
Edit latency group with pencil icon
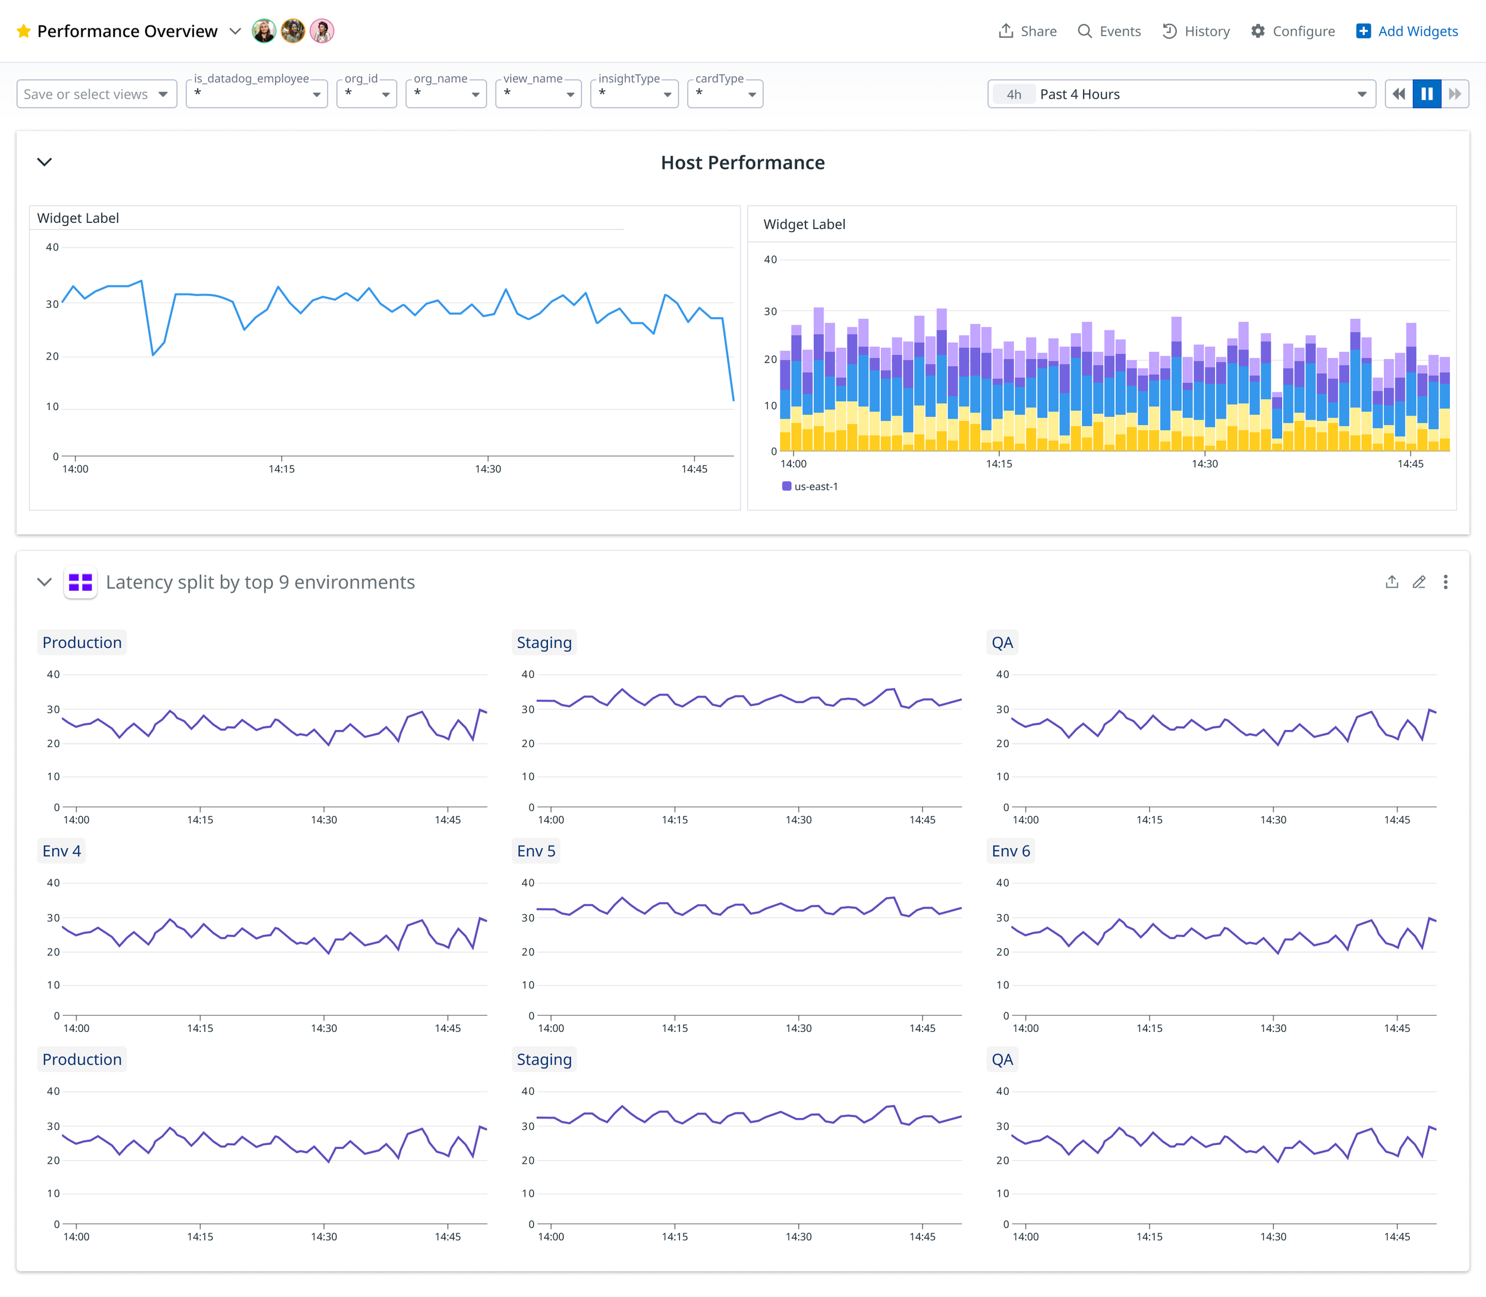tap(1419, 582)
